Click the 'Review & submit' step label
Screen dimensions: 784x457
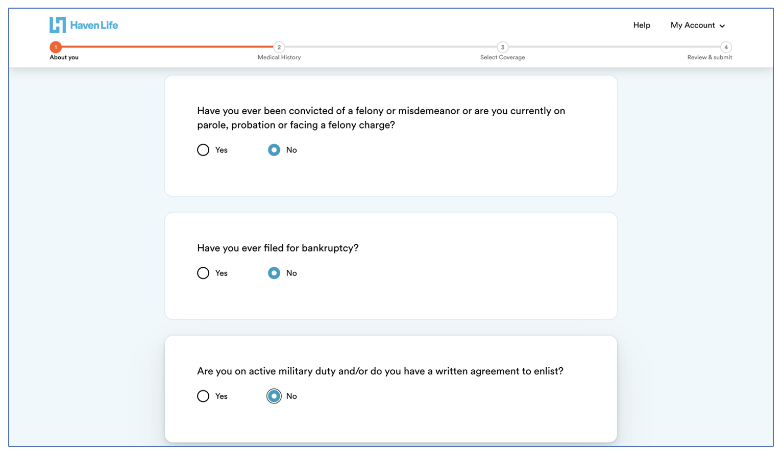point(709,57)
